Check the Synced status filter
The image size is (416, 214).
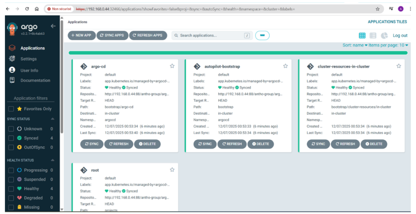[11, 138]
